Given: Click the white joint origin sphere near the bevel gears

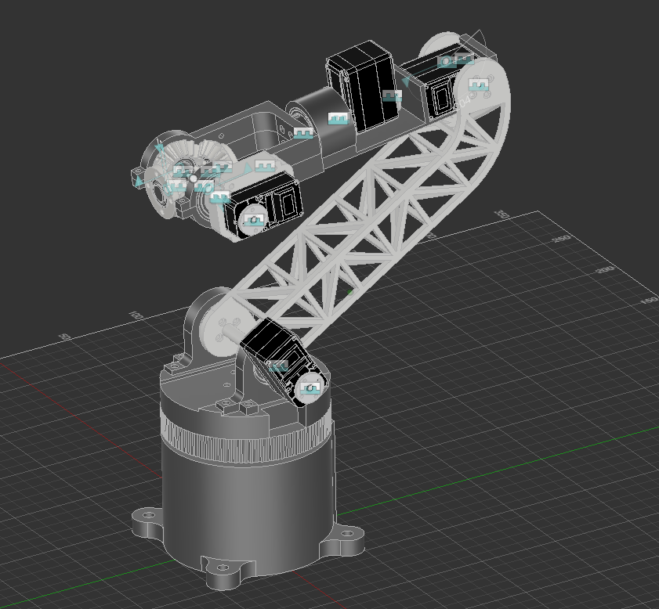Looking at the screenshot, I should click(x=194, y=178).
